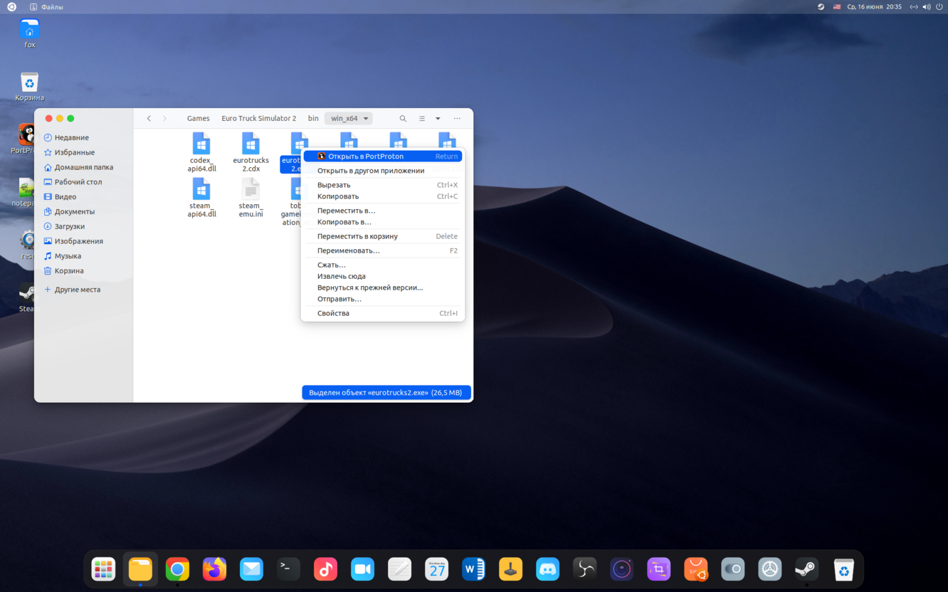The image size is (948, 592).
Task: Expand view options dropdown arrow
Action: (x=438, y=118)
